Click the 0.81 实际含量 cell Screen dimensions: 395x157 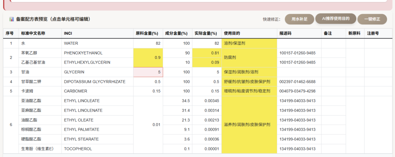[x=207, y=53]
